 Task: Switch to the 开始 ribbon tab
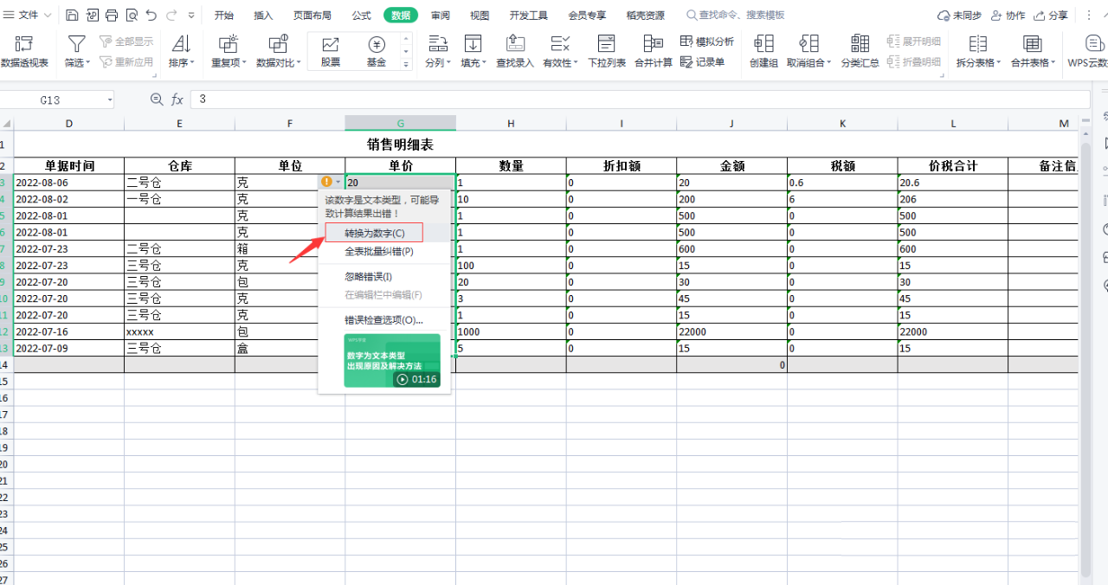[224, 16]
